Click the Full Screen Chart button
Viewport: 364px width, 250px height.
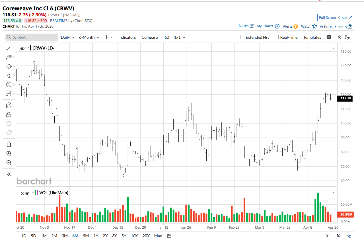point(336,17)
